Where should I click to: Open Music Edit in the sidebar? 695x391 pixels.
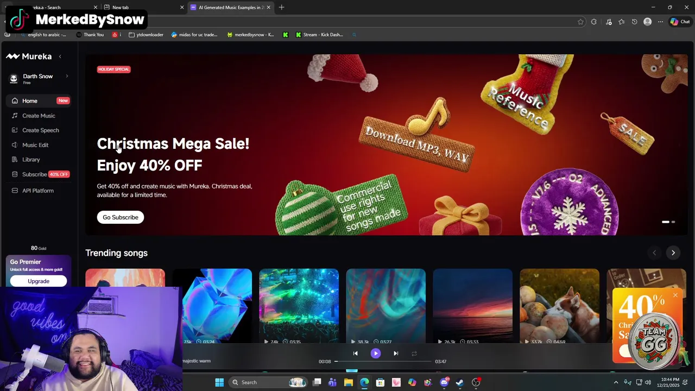(39, 145)
